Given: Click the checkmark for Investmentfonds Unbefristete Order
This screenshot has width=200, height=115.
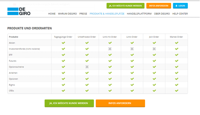Looking at the screenshot, I should click(x=87, y=49).
